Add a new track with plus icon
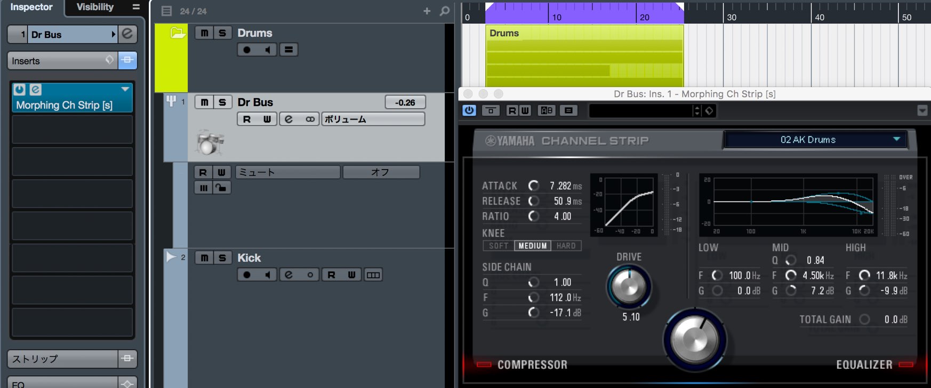The image size is (931, 388). (427, 11)
